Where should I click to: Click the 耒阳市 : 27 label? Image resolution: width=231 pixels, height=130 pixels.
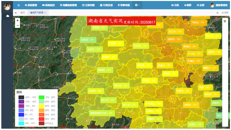pos(191,105)
